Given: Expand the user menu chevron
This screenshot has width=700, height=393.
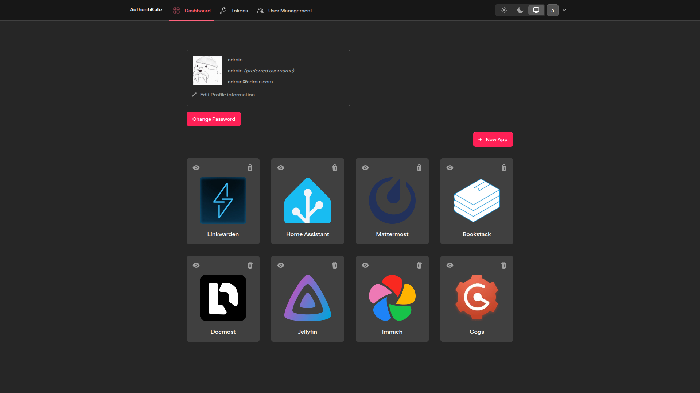Looking at the screenshot, I should pyautogui.click(x=564, y=11).
